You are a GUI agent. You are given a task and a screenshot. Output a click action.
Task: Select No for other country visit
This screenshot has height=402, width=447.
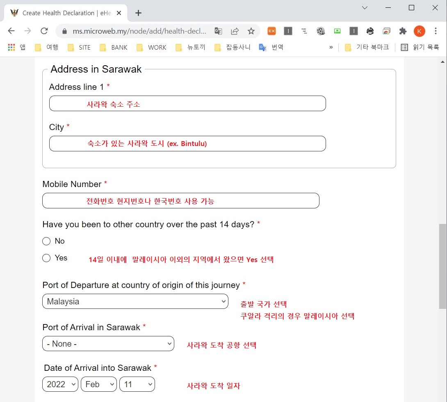coord(46,241)
